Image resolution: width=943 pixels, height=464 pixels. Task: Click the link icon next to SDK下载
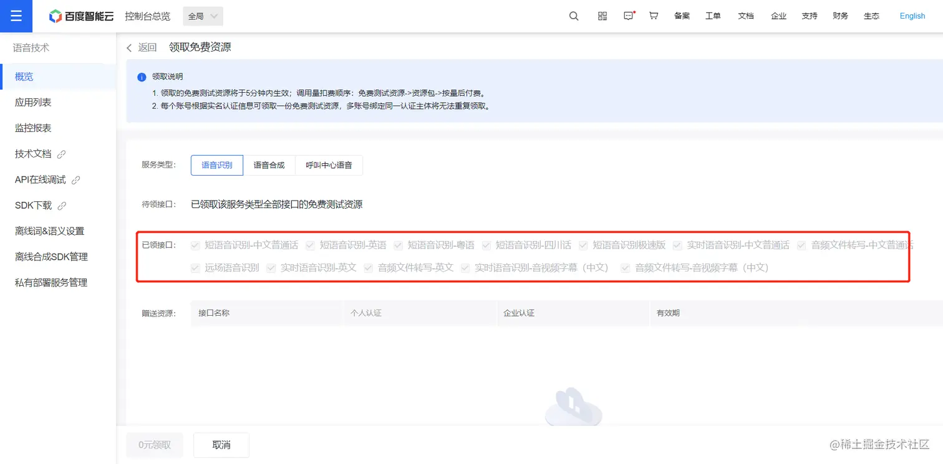pyautogui.click(x=62, y=206)
